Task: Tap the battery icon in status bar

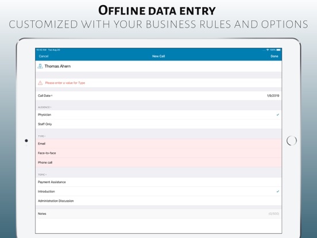Action: [279, 50]
